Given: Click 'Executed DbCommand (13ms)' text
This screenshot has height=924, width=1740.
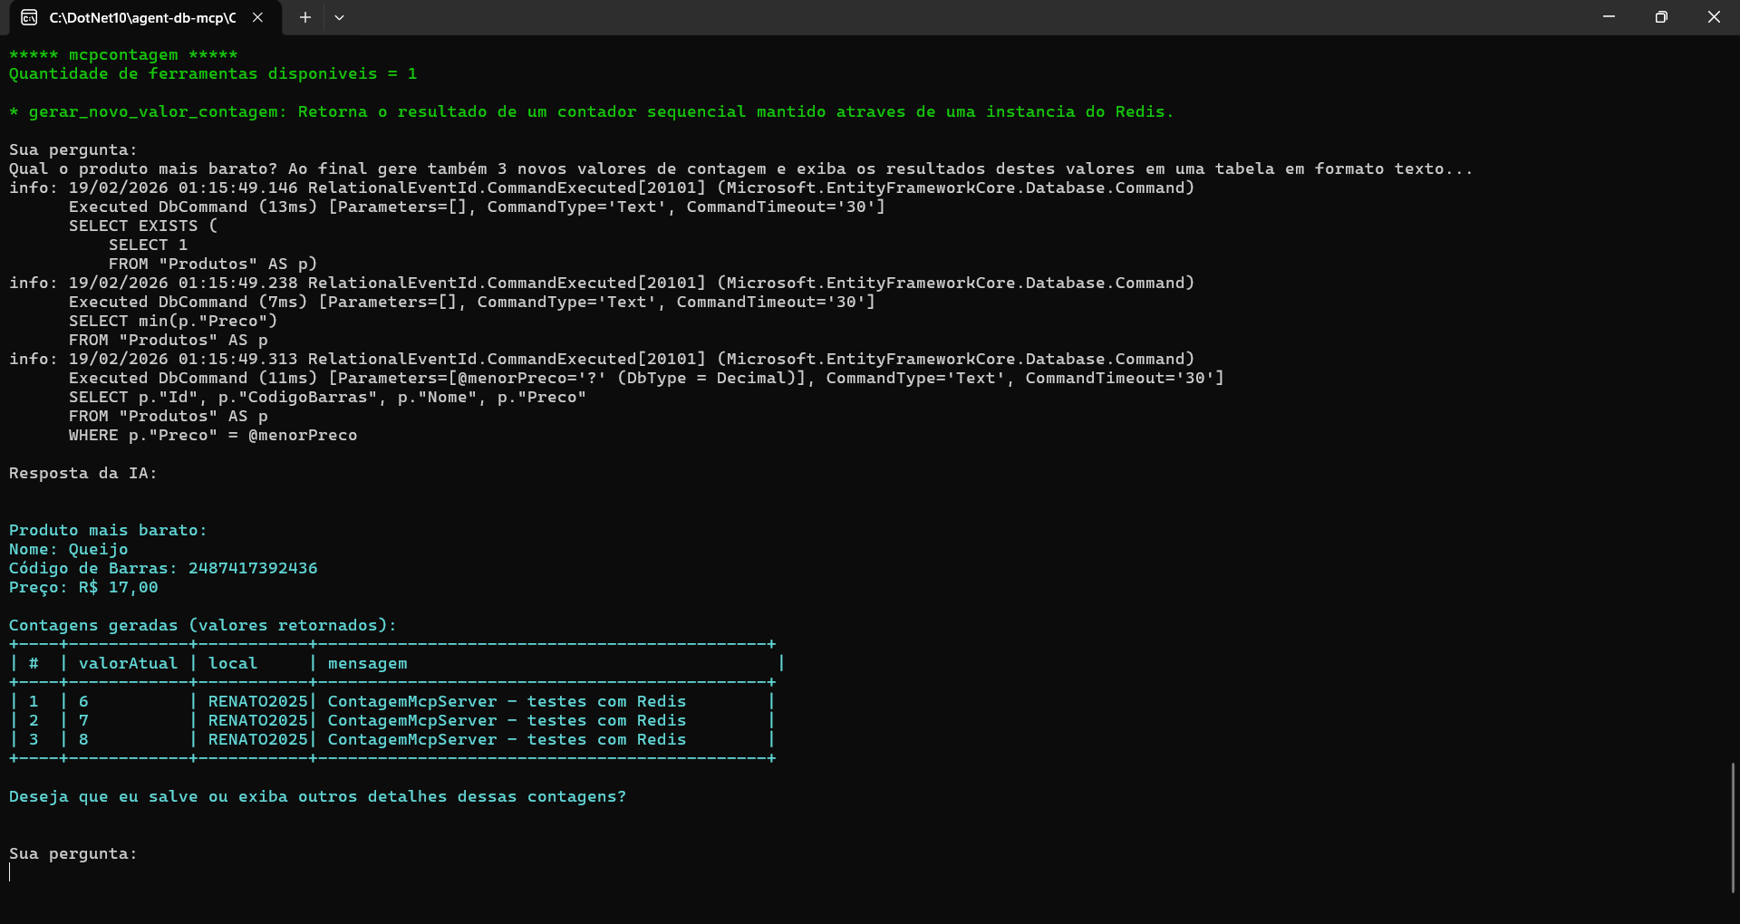Looking at the screenshot, I should point(193,207).
